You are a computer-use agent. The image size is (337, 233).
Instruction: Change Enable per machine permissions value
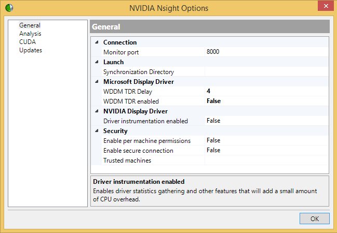coord(266,141)
